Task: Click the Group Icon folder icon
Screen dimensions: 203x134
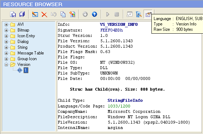Action: click(13, 59)
